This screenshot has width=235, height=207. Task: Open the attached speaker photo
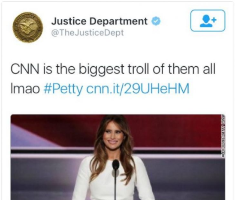[x=118, y=157]
